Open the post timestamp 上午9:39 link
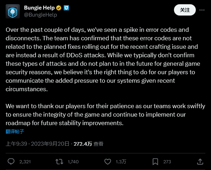Viewport: 211px width, 170px height. point(17,144)
